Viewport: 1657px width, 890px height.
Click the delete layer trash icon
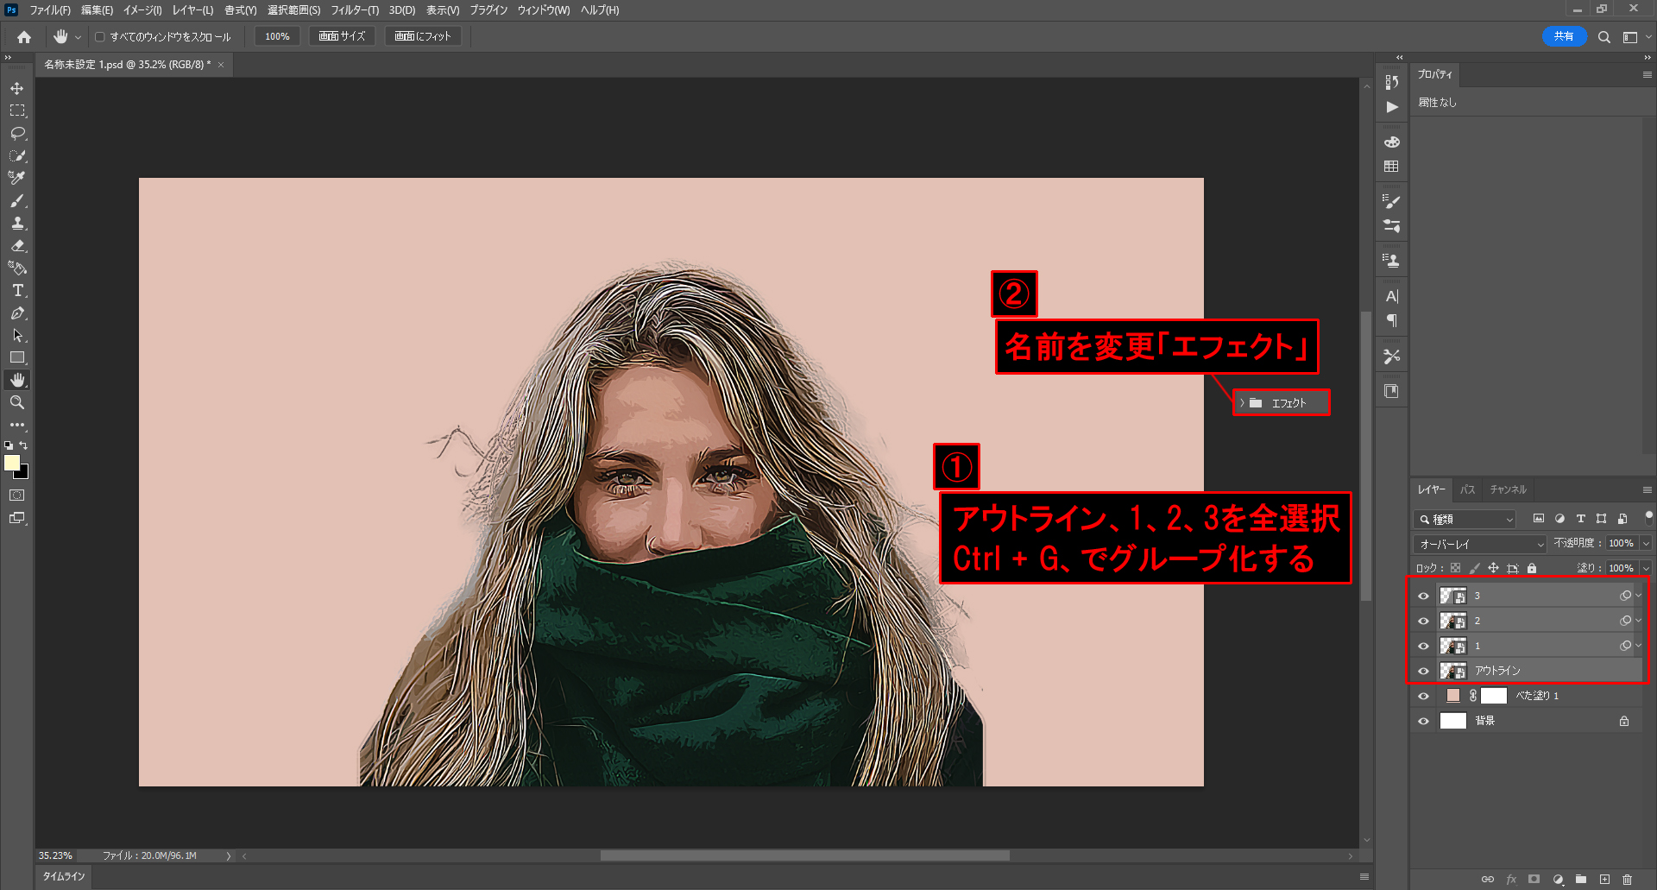pos(1627,879)
